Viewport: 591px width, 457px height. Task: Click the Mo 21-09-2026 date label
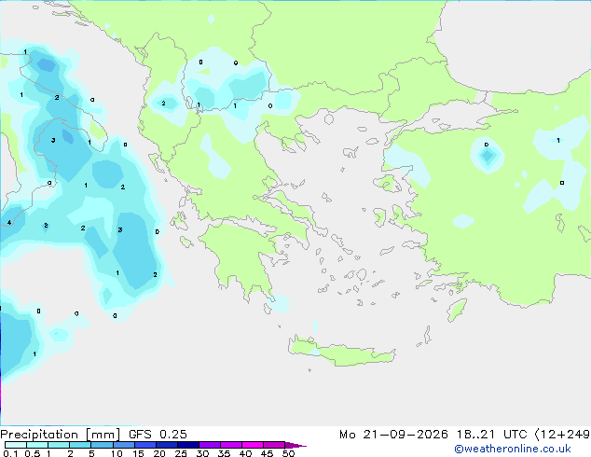point(393,435)
